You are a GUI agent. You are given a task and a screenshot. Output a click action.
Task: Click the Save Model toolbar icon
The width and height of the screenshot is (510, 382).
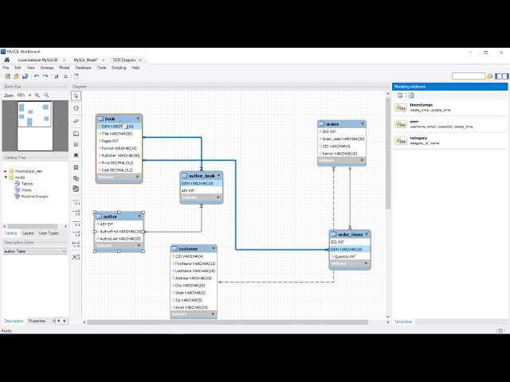pyautogui.click(x=25, y=76)
